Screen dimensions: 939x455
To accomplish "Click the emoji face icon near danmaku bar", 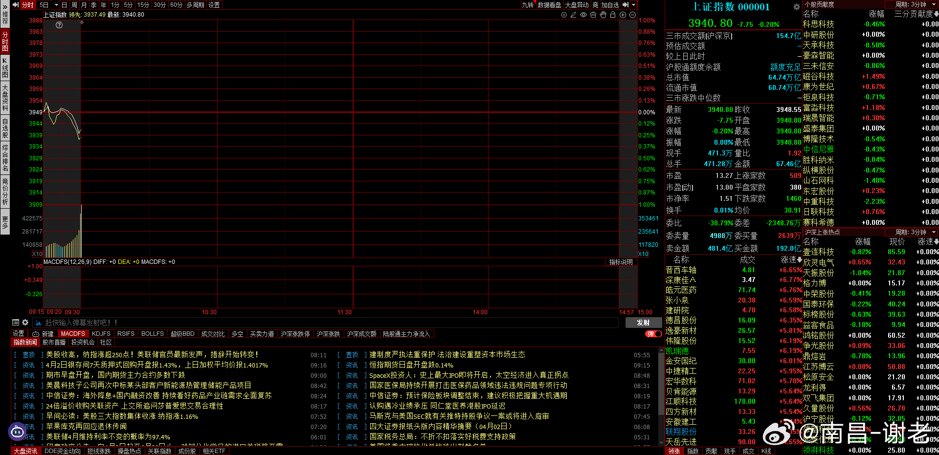I will click(17, 432).
